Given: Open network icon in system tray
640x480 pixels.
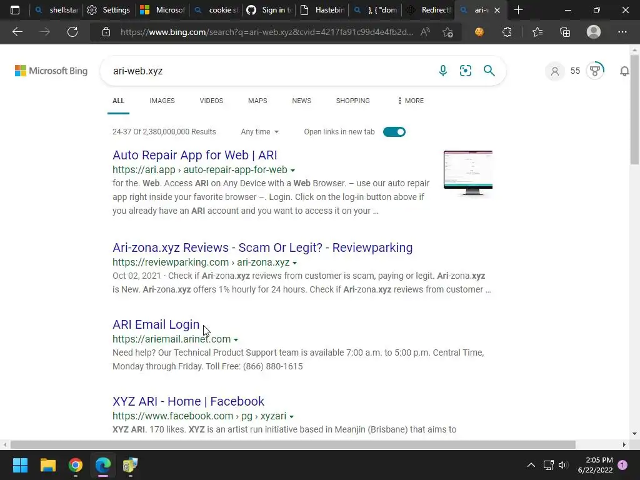Looking at the screenshot, I should click(548, 465).
